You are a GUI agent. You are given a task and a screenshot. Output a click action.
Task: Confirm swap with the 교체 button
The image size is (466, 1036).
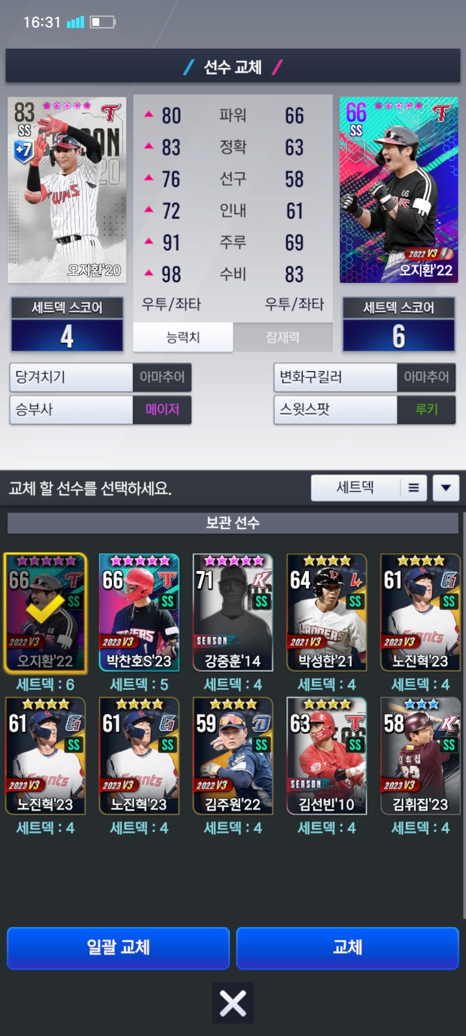point(347,948)
